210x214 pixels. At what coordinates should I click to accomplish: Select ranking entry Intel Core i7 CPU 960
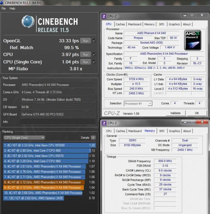(49, 161)
